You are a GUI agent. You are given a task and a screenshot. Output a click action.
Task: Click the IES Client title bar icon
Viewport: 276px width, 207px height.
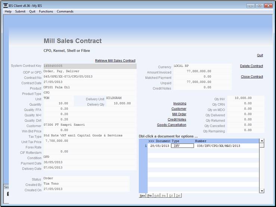coord(6,6)
